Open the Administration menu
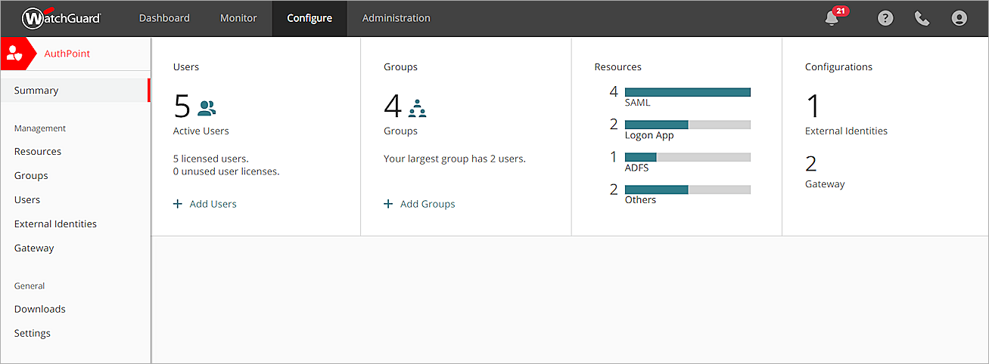Image resolution: width=989 pixels, height=364 pixels. [396, 18]
